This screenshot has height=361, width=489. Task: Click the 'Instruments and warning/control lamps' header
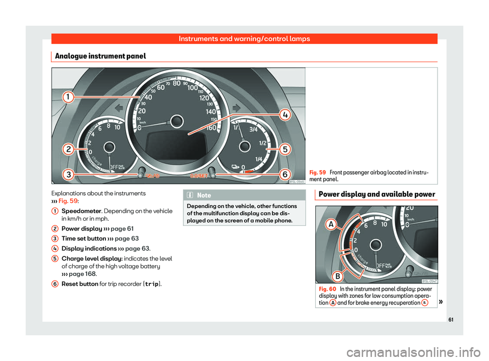tap(244, 39)
